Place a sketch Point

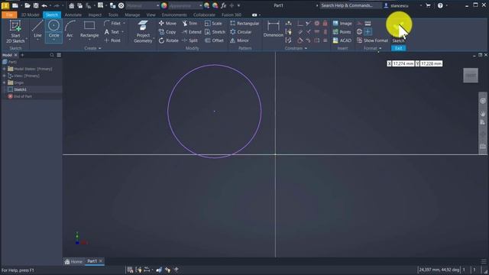point(112,40)
